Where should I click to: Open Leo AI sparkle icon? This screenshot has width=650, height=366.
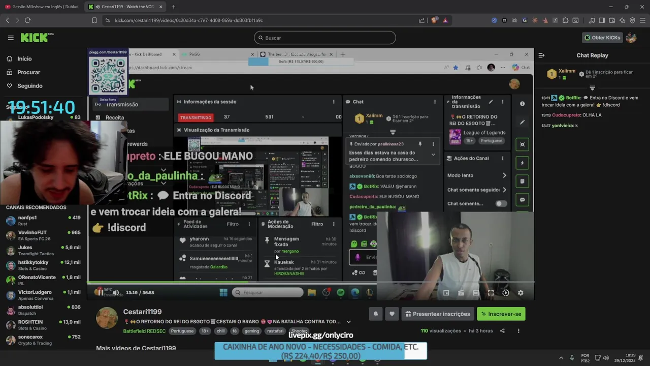pos(622,20)
